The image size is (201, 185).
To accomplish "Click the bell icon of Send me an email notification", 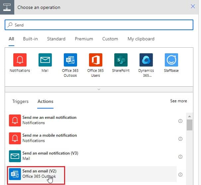I will 15,120.
